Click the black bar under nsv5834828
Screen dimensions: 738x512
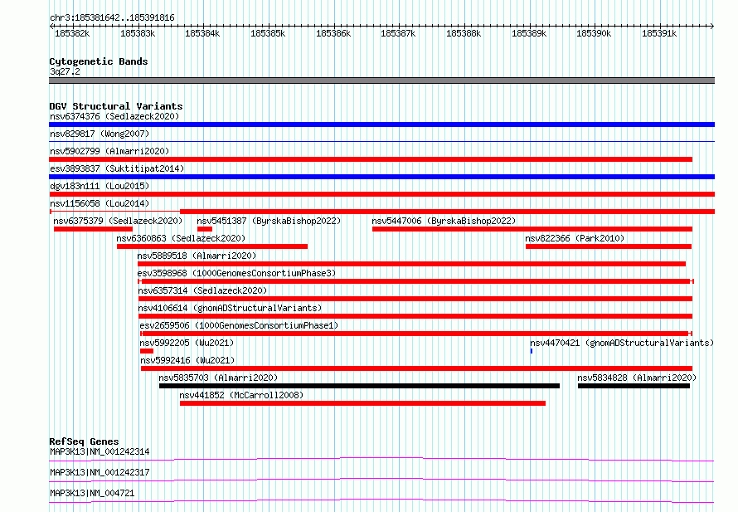(634, 386)
